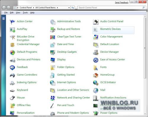This screenshot has width=148, height=117.
Task: Open the Personalization link
Action: pyautogui.click(x=26, y=113)
